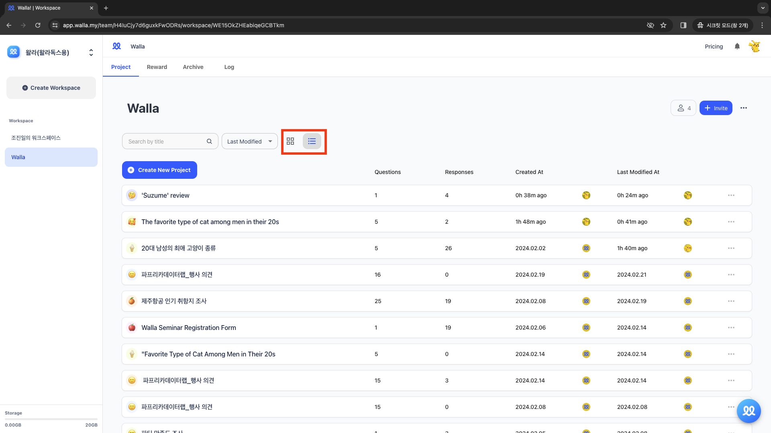Click the Created At column header
This screenshot has height=433, width=771.
pos(529,172)
